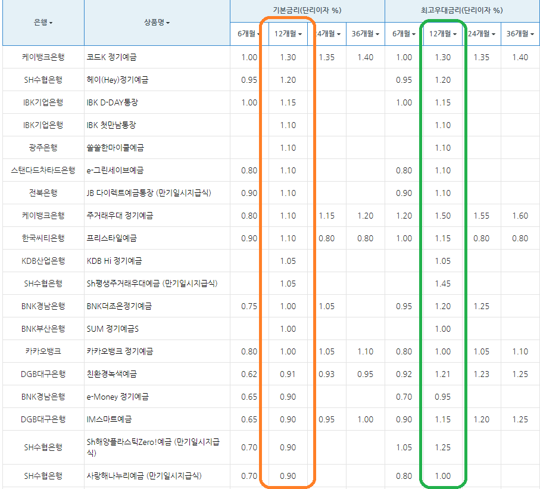This screenshot has width=540, height=489.
Task: Select product KDB Hi 정기예금
Action: click(x=114, y=261)
